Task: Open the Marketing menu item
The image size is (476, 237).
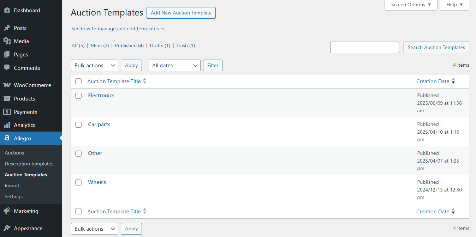Action: 31,211
